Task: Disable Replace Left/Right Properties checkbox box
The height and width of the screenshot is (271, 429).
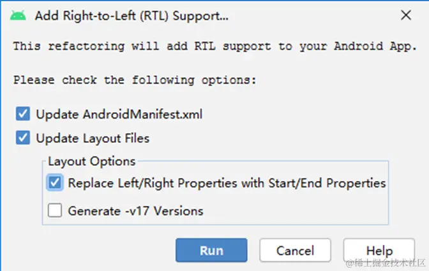Action: coord(55,183)
